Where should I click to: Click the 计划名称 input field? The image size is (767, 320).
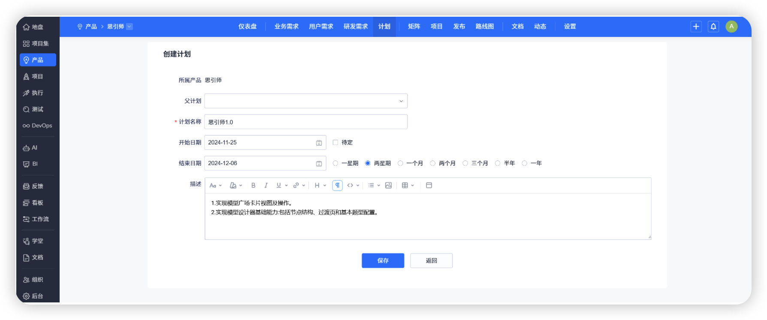306,122
